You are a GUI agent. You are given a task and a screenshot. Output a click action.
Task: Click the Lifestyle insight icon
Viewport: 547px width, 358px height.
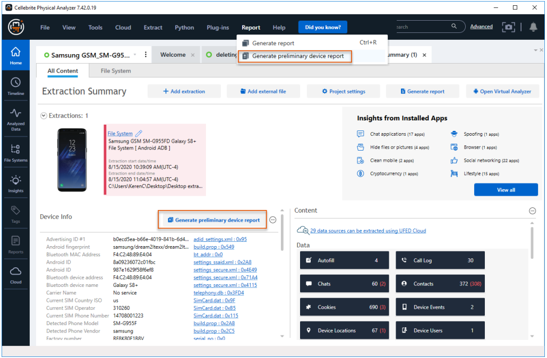(x=454, y=173)
